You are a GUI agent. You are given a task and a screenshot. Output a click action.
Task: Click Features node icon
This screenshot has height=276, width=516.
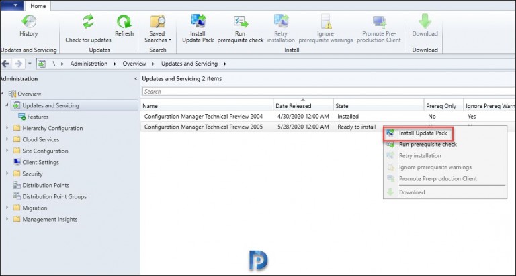point(22,117)
